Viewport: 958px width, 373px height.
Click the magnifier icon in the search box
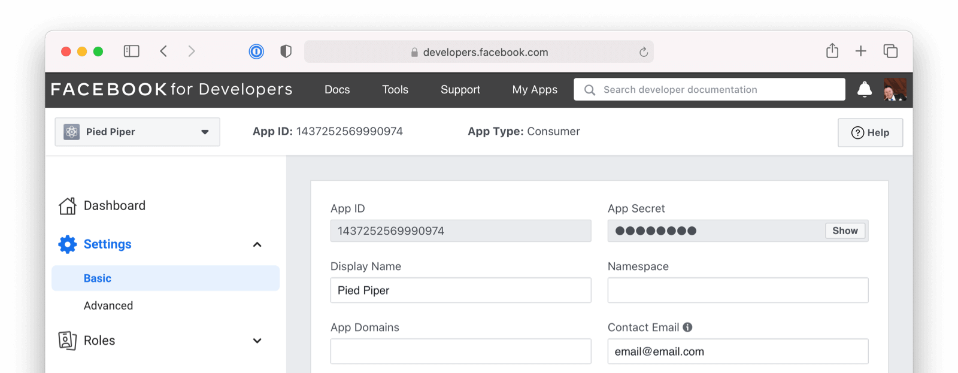point(590,90)
